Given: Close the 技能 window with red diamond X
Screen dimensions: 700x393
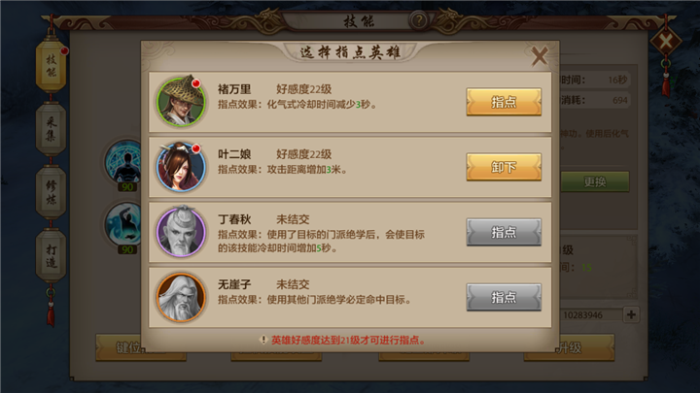Looking at the screenshot, I should pyautogui.click(x=666, y=43).
